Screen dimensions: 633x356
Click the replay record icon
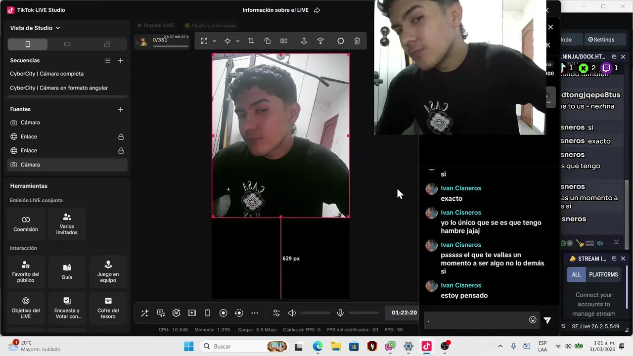pyautogui.click(x=239, y=313)
